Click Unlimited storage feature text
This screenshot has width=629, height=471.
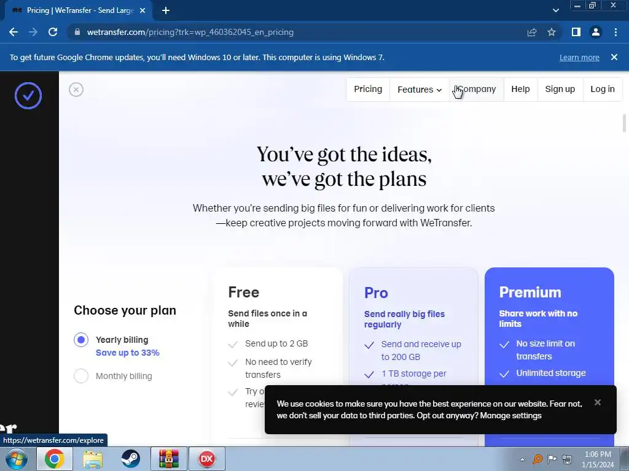tap(551, 373)
